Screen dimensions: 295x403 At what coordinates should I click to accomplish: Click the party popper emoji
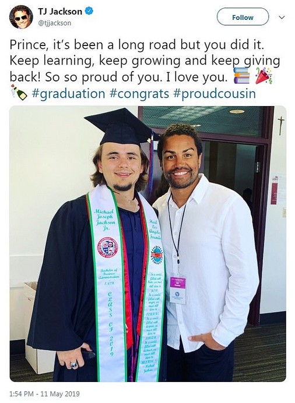[x=264, y=76]
